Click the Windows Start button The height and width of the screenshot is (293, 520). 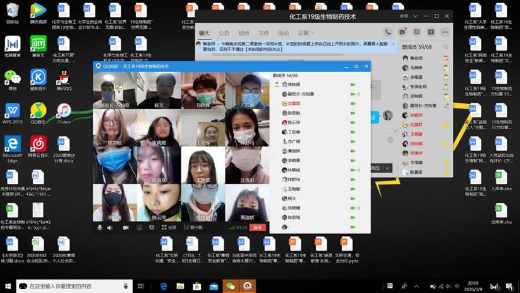(x=8, y=286)
